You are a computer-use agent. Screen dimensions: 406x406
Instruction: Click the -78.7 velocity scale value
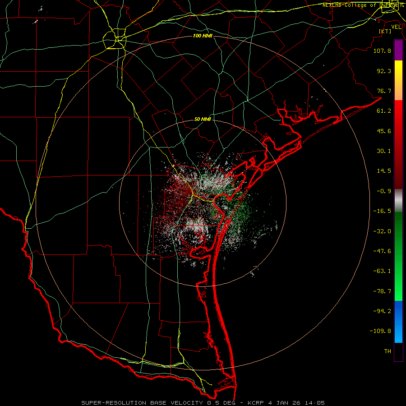[x=382, y=291]
